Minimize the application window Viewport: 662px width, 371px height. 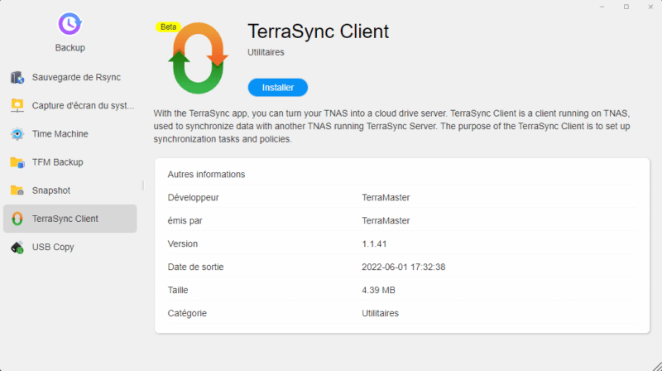coord(602,7)
